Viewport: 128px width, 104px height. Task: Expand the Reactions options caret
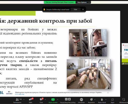[95, 99]
